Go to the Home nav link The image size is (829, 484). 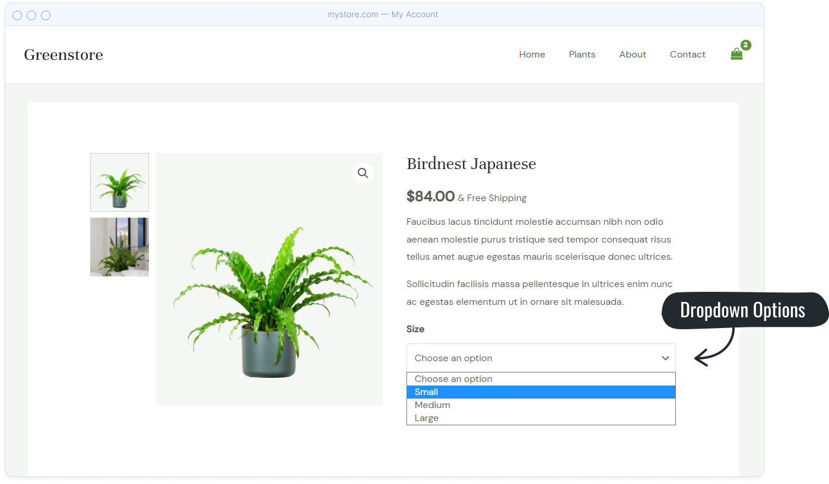coord(532,55)
